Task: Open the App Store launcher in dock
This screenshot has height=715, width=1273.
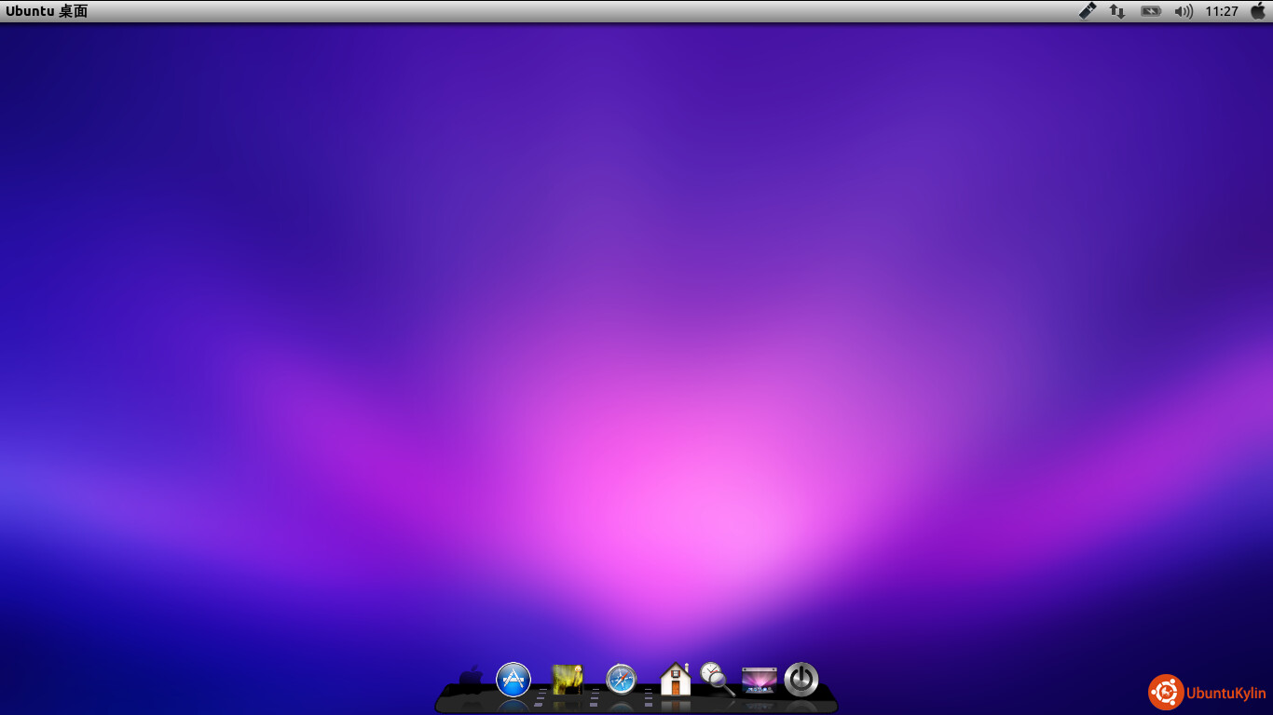Action: click(513, 680)
